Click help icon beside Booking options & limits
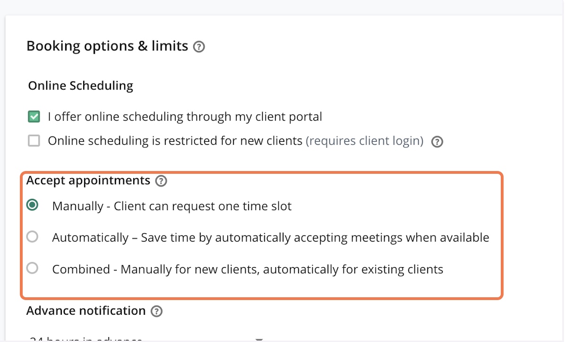The height and width of the screenshot is (342, 565). point(199,47)
